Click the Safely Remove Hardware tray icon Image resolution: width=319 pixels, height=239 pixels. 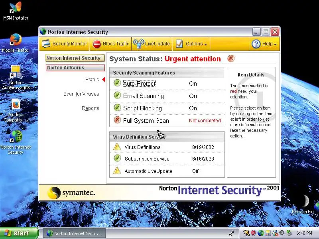click(x=289, y=233)
